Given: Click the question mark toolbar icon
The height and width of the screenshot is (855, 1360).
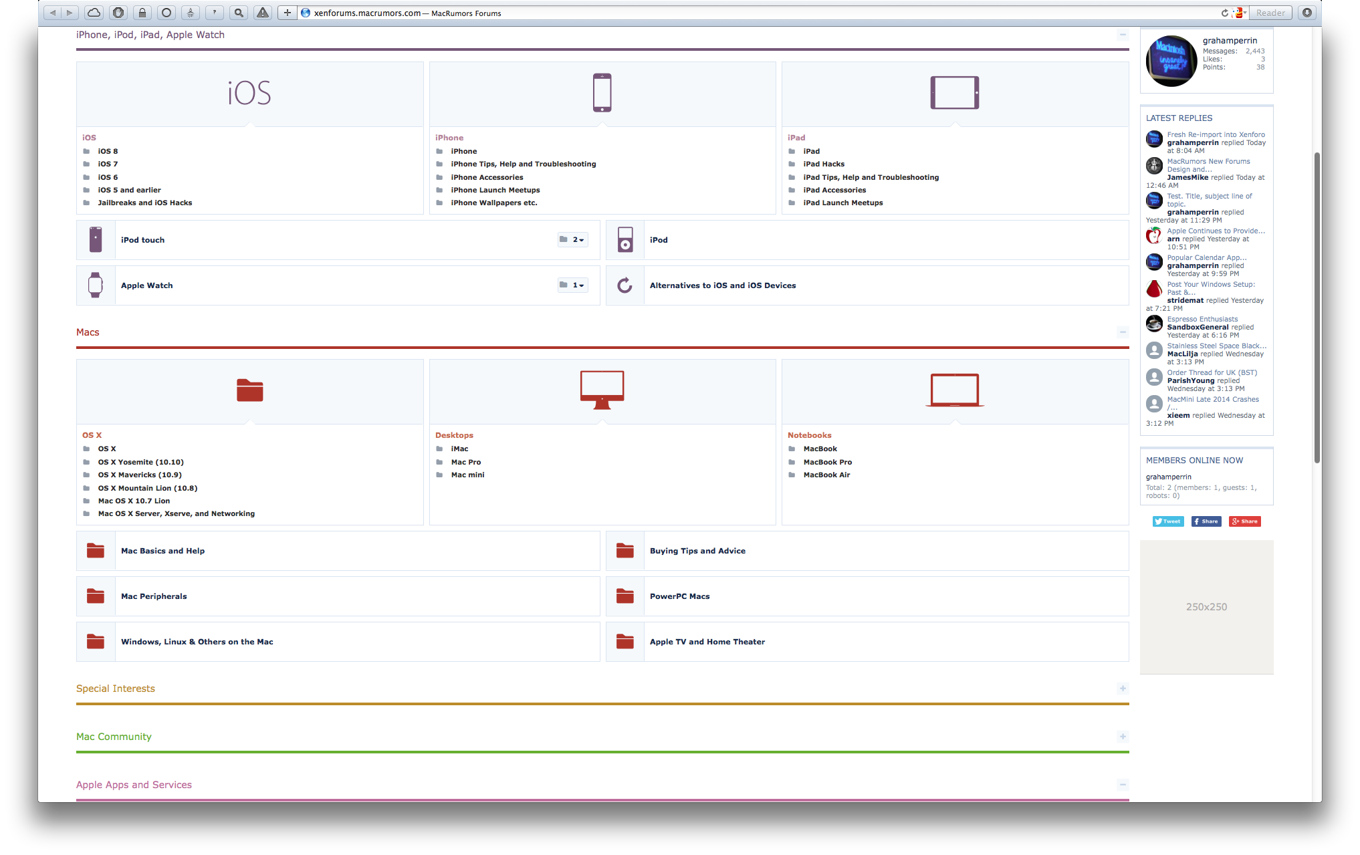Looking at the screenshot, I should pyautogui.click(x=215, y=13).
